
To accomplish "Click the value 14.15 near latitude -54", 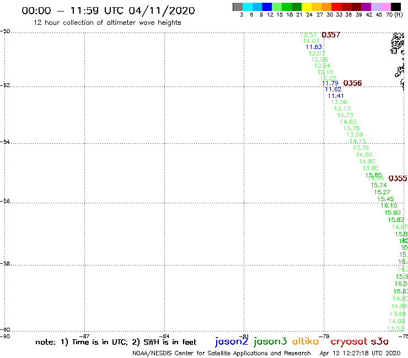I will pyautogui.click(x=357, y=141).
